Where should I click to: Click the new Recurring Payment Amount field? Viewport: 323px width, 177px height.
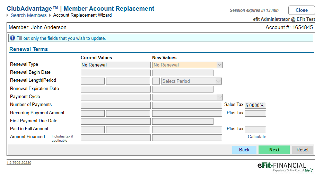click(187, 113)
